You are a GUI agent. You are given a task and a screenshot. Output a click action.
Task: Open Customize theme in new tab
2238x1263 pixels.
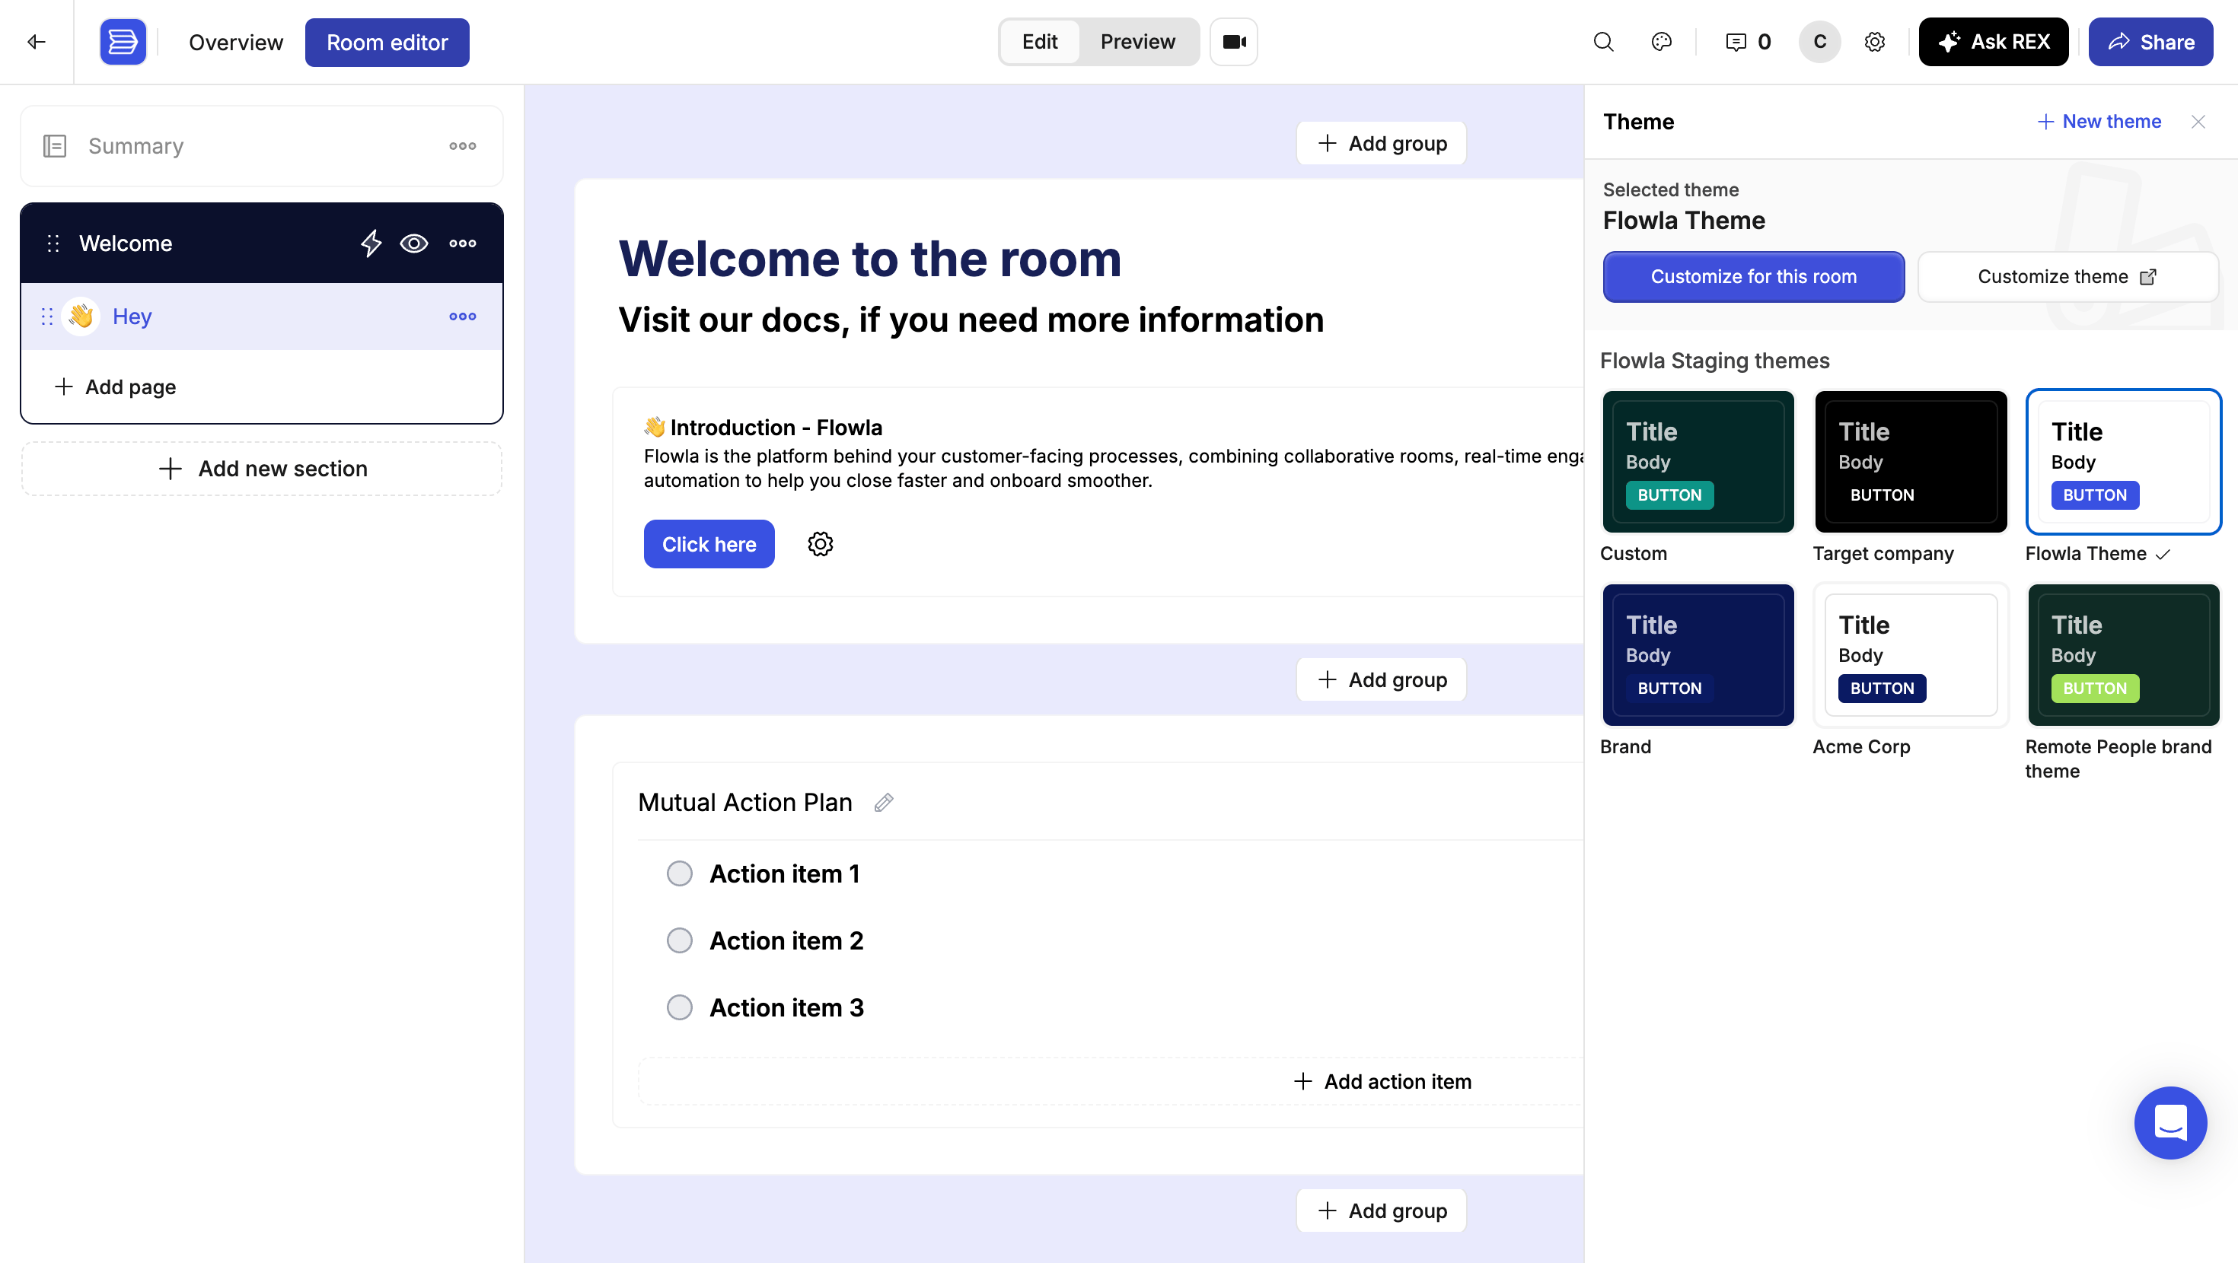(2067, 277)
